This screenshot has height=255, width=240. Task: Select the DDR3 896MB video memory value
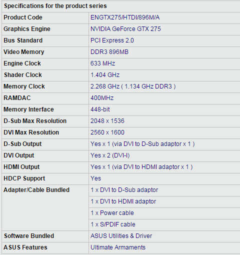coord(109,52)
